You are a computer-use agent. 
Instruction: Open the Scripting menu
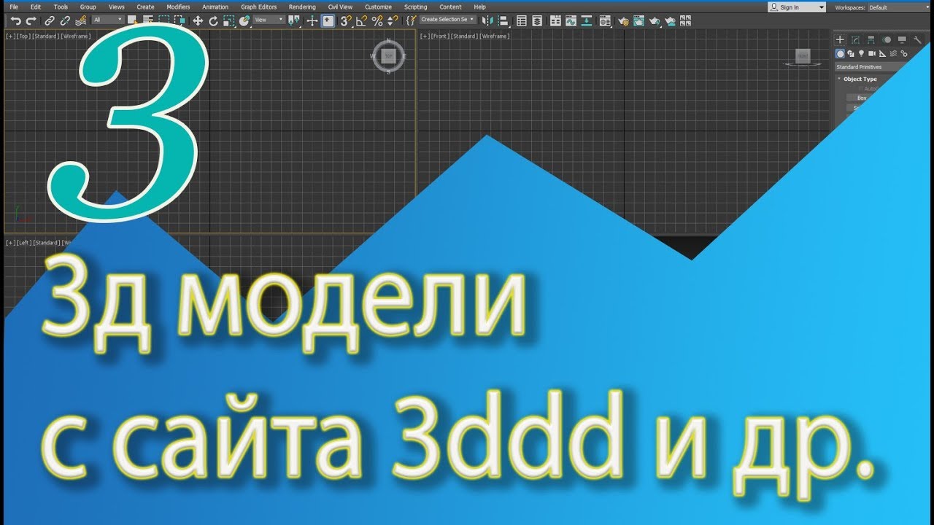coord(415,7)
